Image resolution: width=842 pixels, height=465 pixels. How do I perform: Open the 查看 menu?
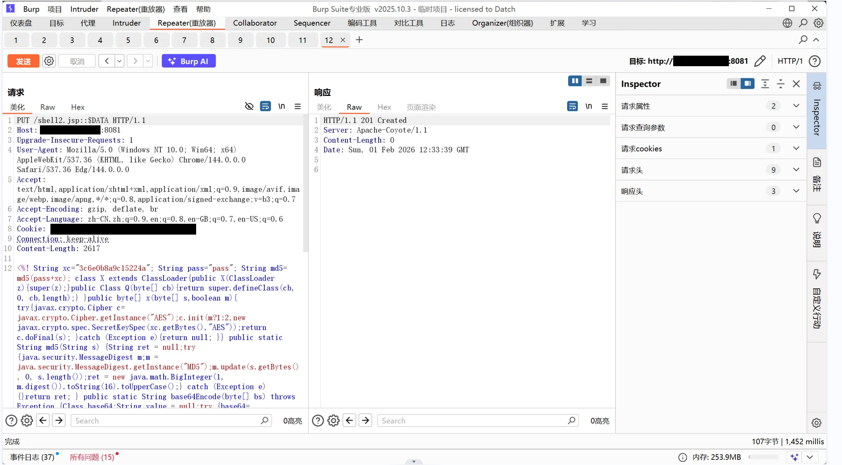pyautogui.click(x=180, y=9)
